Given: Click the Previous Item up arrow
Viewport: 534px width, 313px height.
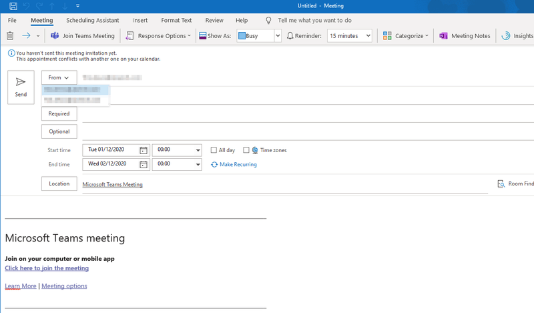Looking at the screenshot, I should 52,6.
